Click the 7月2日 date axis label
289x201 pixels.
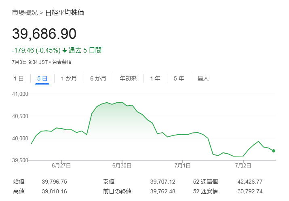point(243,165)
